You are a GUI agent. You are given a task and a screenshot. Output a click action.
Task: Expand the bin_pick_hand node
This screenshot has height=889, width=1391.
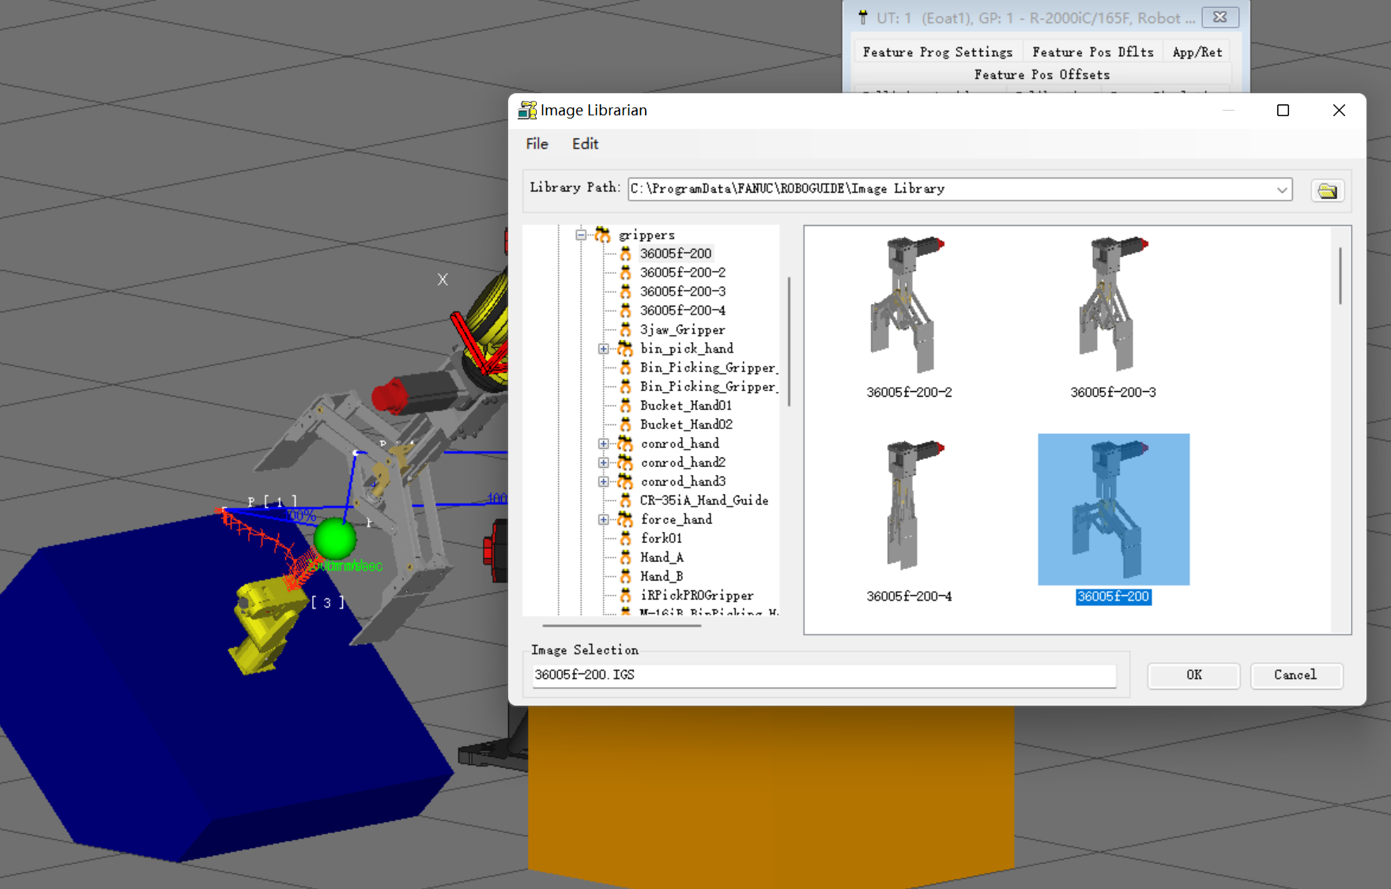604,348
